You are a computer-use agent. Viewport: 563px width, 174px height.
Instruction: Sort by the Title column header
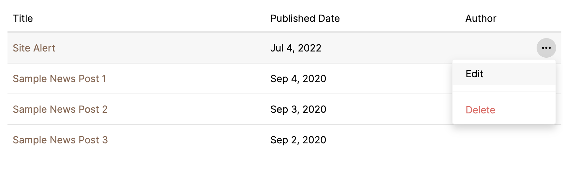pyautogui.click(x=23, y=19)
